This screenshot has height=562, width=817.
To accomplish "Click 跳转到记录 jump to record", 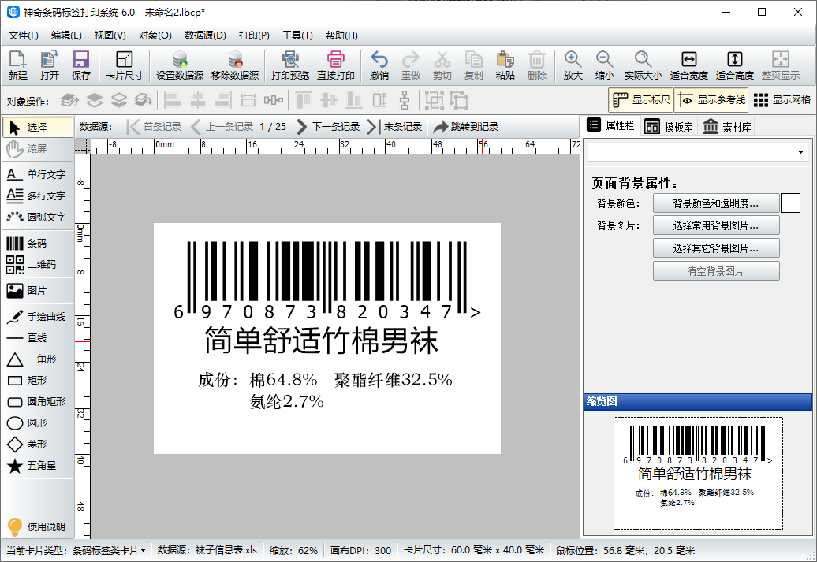I will coord(466,127).
